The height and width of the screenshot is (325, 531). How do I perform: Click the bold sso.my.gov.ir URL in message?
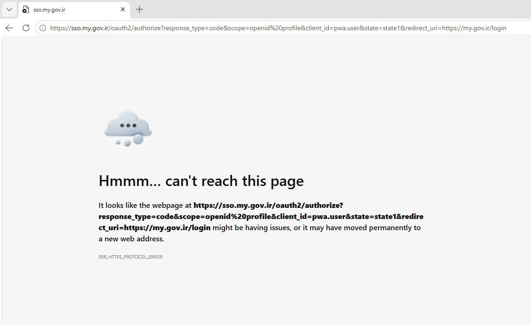(x=261, y=216)
